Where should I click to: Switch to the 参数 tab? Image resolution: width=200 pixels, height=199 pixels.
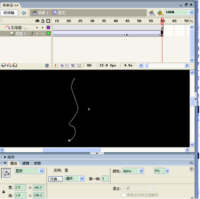(x=37, y=163)
